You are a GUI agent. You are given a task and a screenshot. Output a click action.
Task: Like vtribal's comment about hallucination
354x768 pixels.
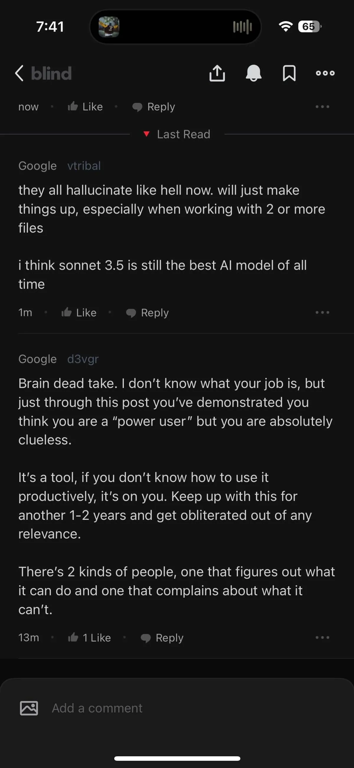click(x=79, y=313)
